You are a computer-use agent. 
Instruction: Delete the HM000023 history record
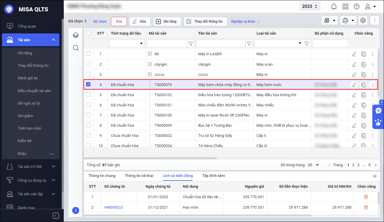366,207
